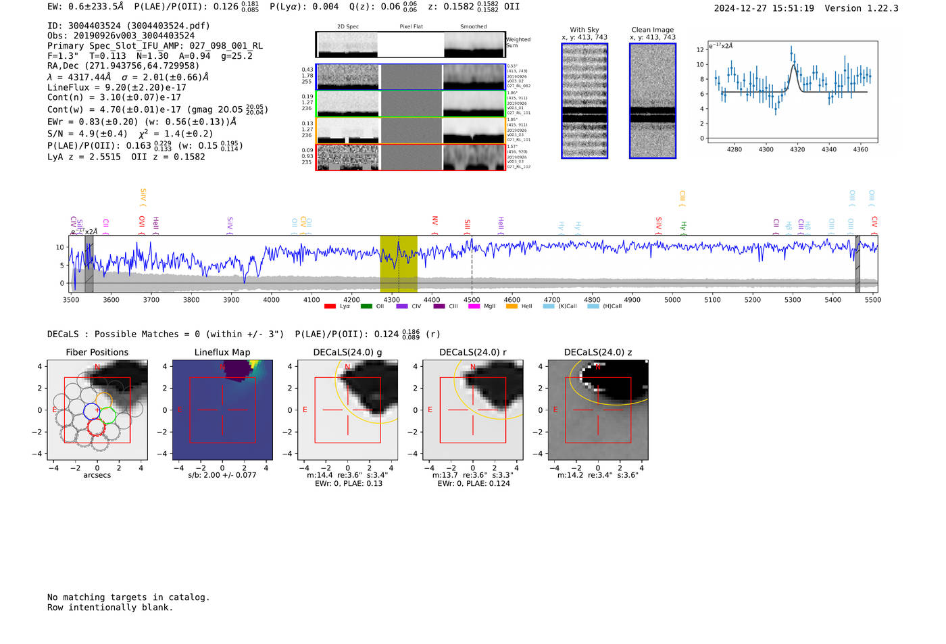This screenshot has height=644, width=946.
Task: Click the 's/b: 2.00 +/- 0.077' caption
Action: pyautogui.click(x=222, y=475)
